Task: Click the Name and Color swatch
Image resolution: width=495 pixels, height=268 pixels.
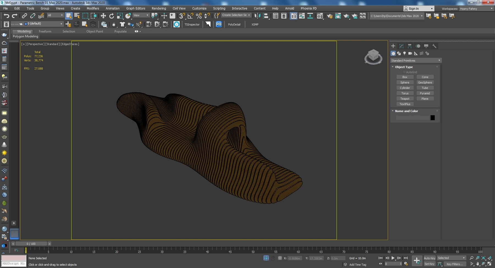Action: pyautogui.click(x=433, y=117)
